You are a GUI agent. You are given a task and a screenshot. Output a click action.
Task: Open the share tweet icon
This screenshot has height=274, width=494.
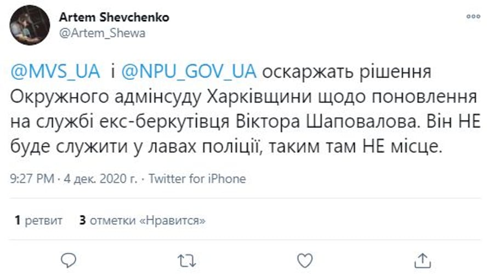tap(421, 258)
